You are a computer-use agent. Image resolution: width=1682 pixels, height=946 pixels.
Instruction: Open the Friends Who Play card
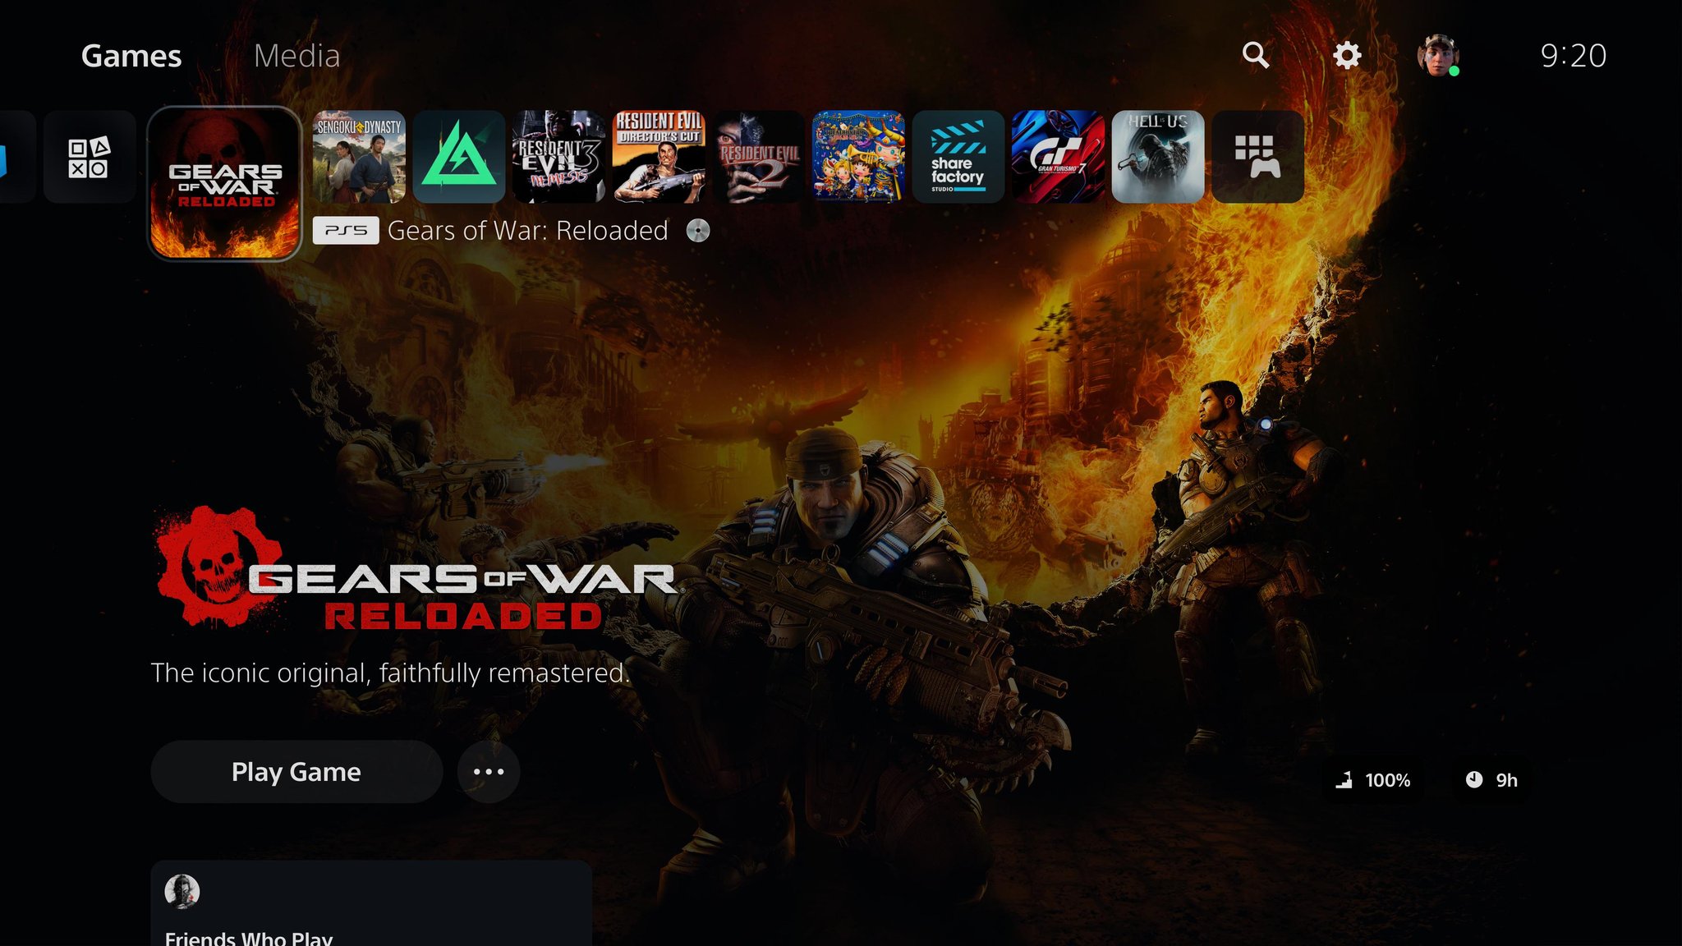click(x=370, y=903)
